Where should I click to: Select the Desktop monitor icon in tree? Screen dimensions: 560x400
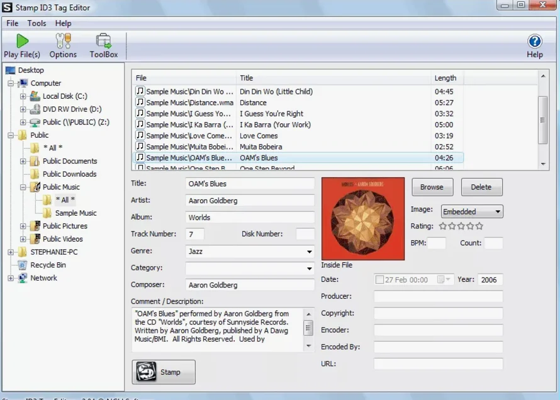click(10, 70)
